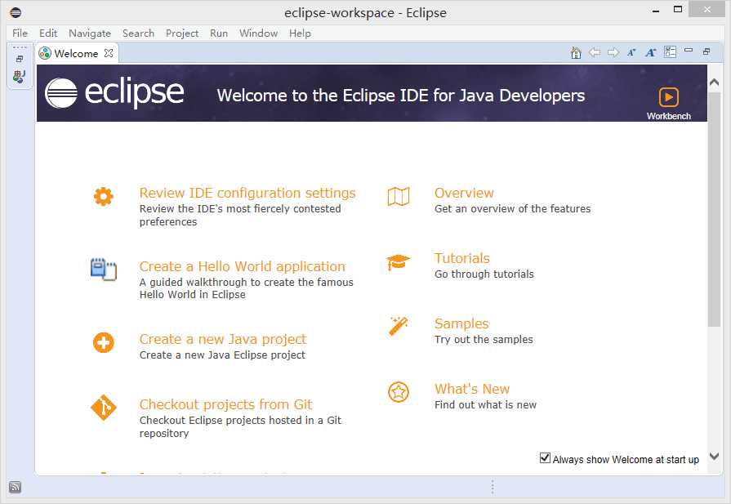Click the back arrow navigation icon

[x=595, y=52]
